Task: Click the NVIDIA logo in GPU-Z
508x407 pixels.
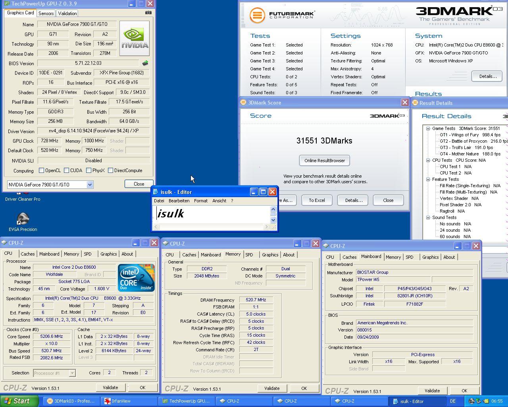Action: point(135,39)
